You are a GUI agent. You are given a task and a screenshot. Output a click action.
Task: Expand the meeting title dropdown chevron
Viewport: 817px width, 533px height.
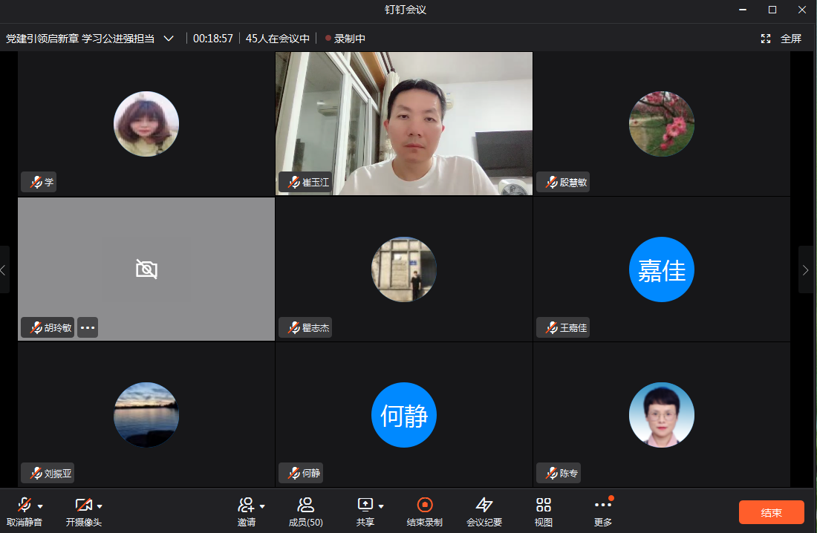click(x=169, y=39)
